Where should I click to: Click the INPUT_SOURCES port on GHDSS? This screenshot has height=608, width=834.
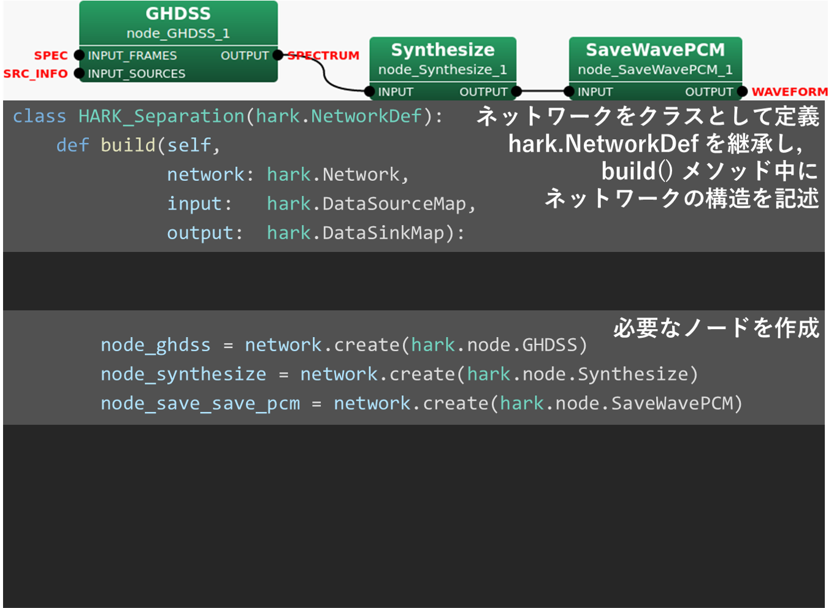(x=78, y=74)
